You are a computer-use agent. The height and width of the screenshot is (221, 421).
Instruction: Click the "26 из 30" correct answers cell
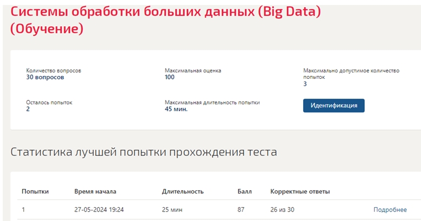[282, 210]
